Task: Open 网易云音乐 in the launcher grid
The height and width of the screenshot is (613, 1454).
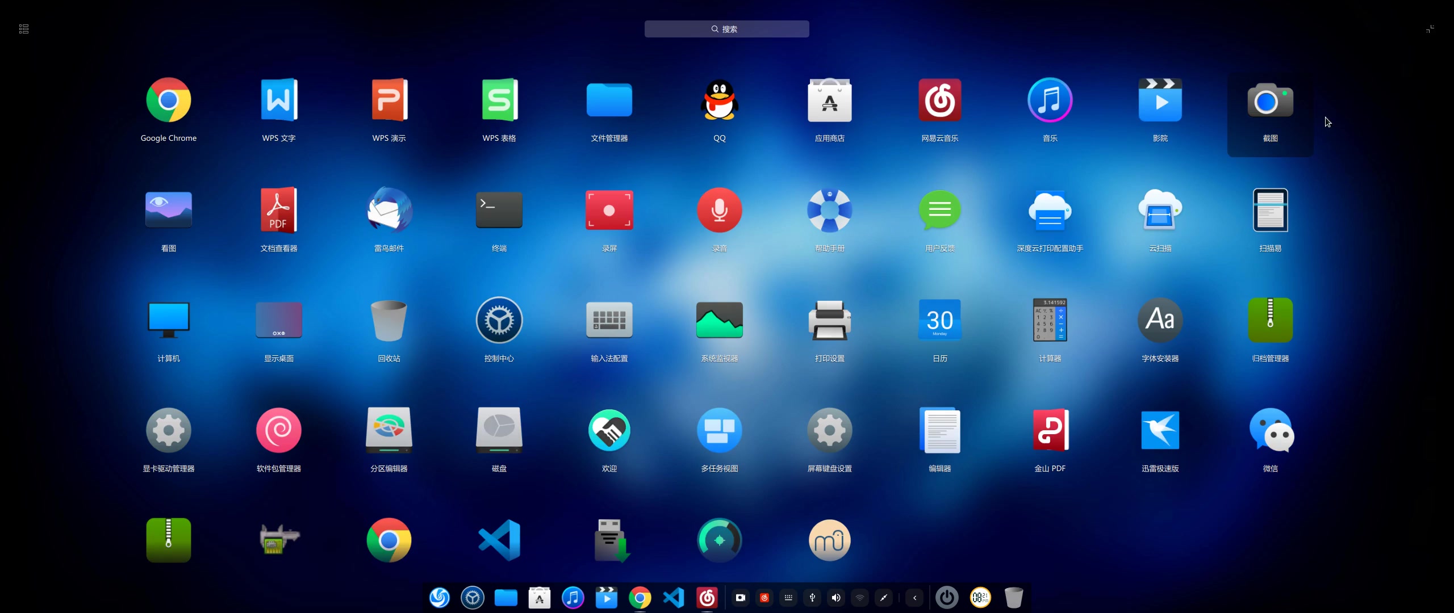Action: tap(939, 101)
